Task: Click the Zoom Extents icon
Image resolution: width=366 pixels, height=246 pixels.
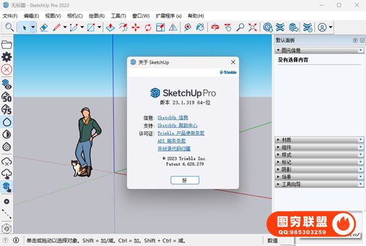Action: tap(253, 27)
